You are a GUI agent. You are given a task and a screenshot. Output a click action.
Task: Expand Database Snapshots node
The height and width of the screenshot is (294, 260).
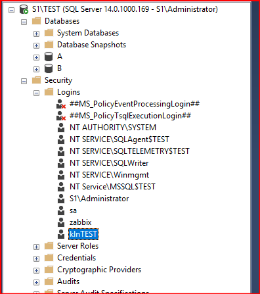[x=36, y=45]
